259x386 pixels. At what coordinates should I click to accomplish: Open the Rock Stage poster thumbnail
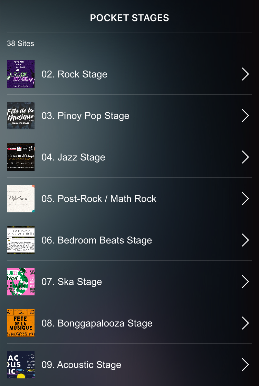point(21,74)
